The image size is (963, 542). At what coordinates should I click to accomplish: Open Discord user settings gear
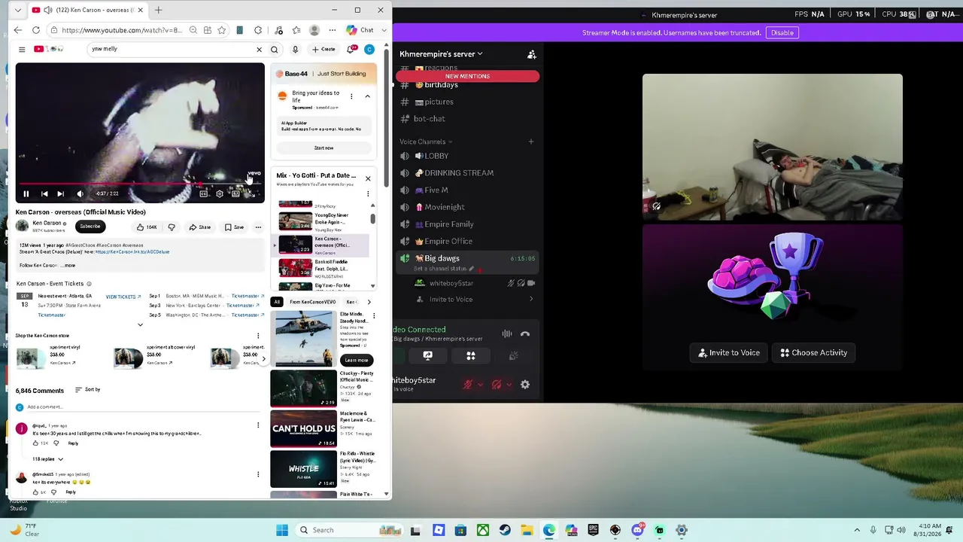(525, 385)
